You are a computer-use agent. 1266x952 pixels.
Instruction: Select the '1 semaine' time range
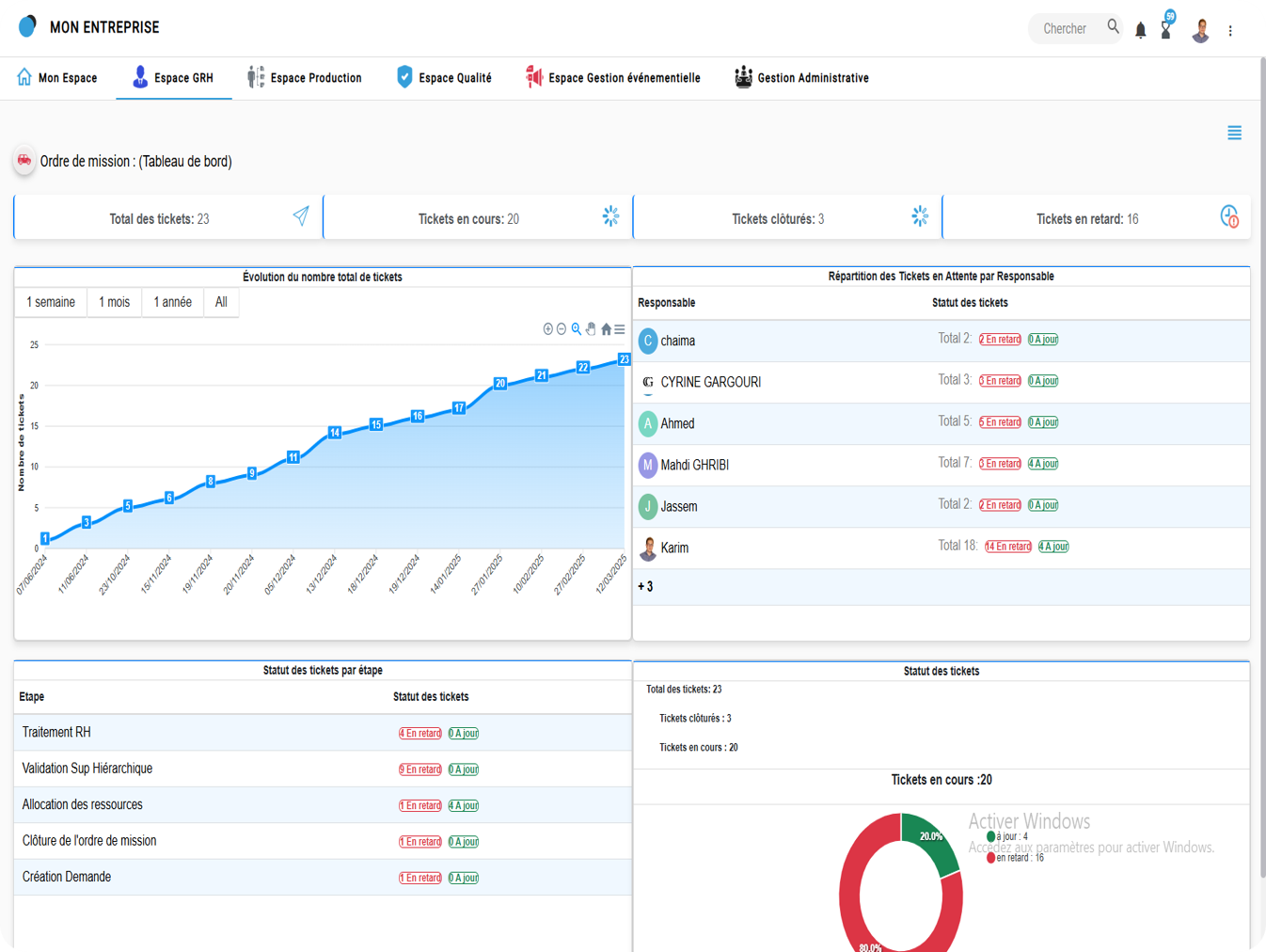coord(51,302)
